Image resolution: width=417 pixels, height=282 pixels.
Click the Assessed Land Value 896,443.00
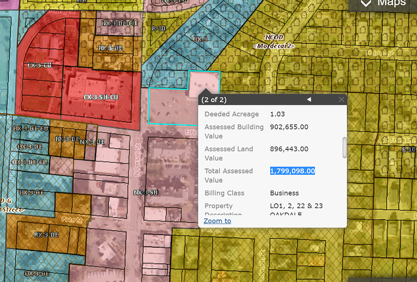tap(289, 149)
